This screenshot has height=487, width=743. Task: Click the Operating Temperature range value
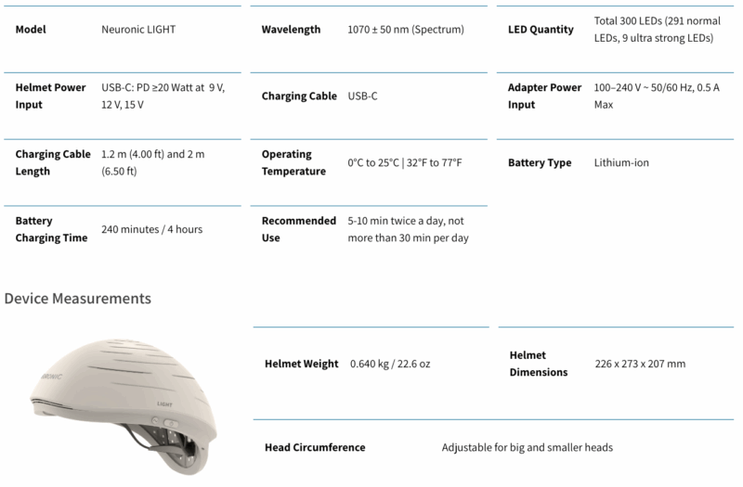(x=405, y=163)
